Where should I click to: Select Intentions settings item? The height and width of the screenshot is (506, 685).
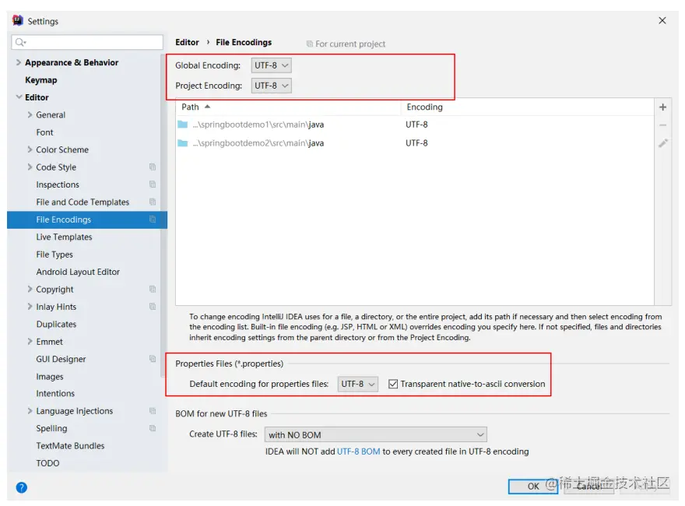click(x=55, y=393)
